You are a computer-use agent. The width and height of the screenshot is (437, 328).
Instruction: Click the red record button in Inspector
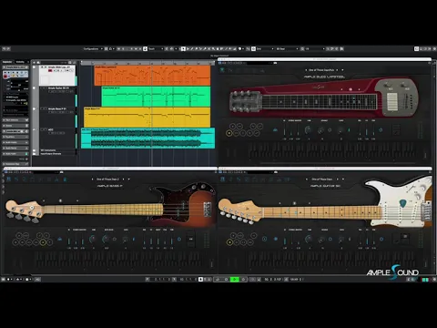tap(5, 77)
